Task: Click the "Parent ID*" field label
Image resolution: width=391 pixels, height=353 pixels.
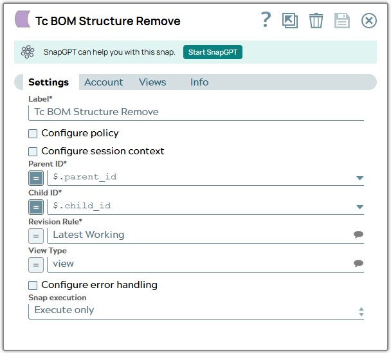Action: 48,164
